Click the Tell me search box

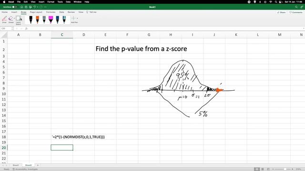[91, 12]
